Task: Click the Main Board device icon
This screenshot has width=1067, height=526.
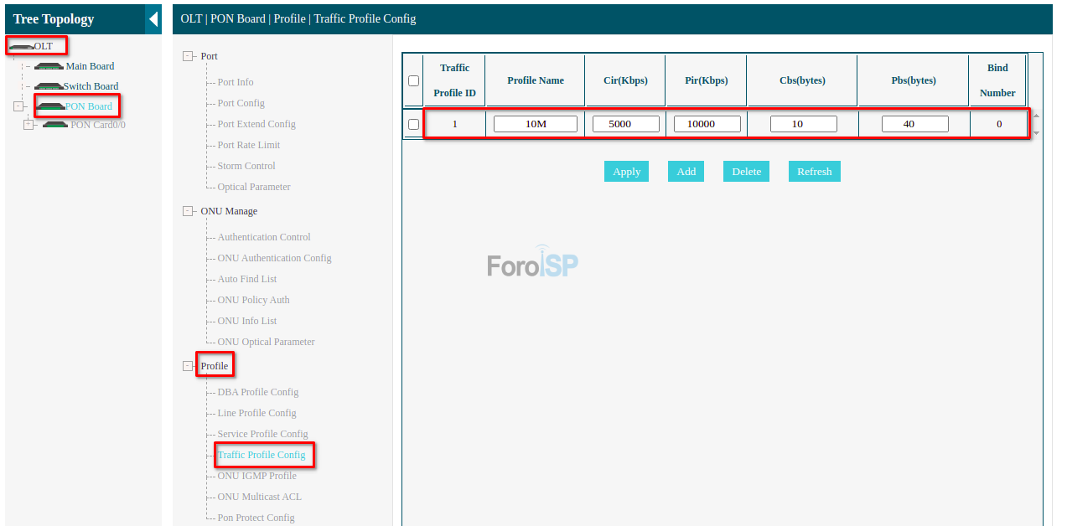Action: pos(49,66)
